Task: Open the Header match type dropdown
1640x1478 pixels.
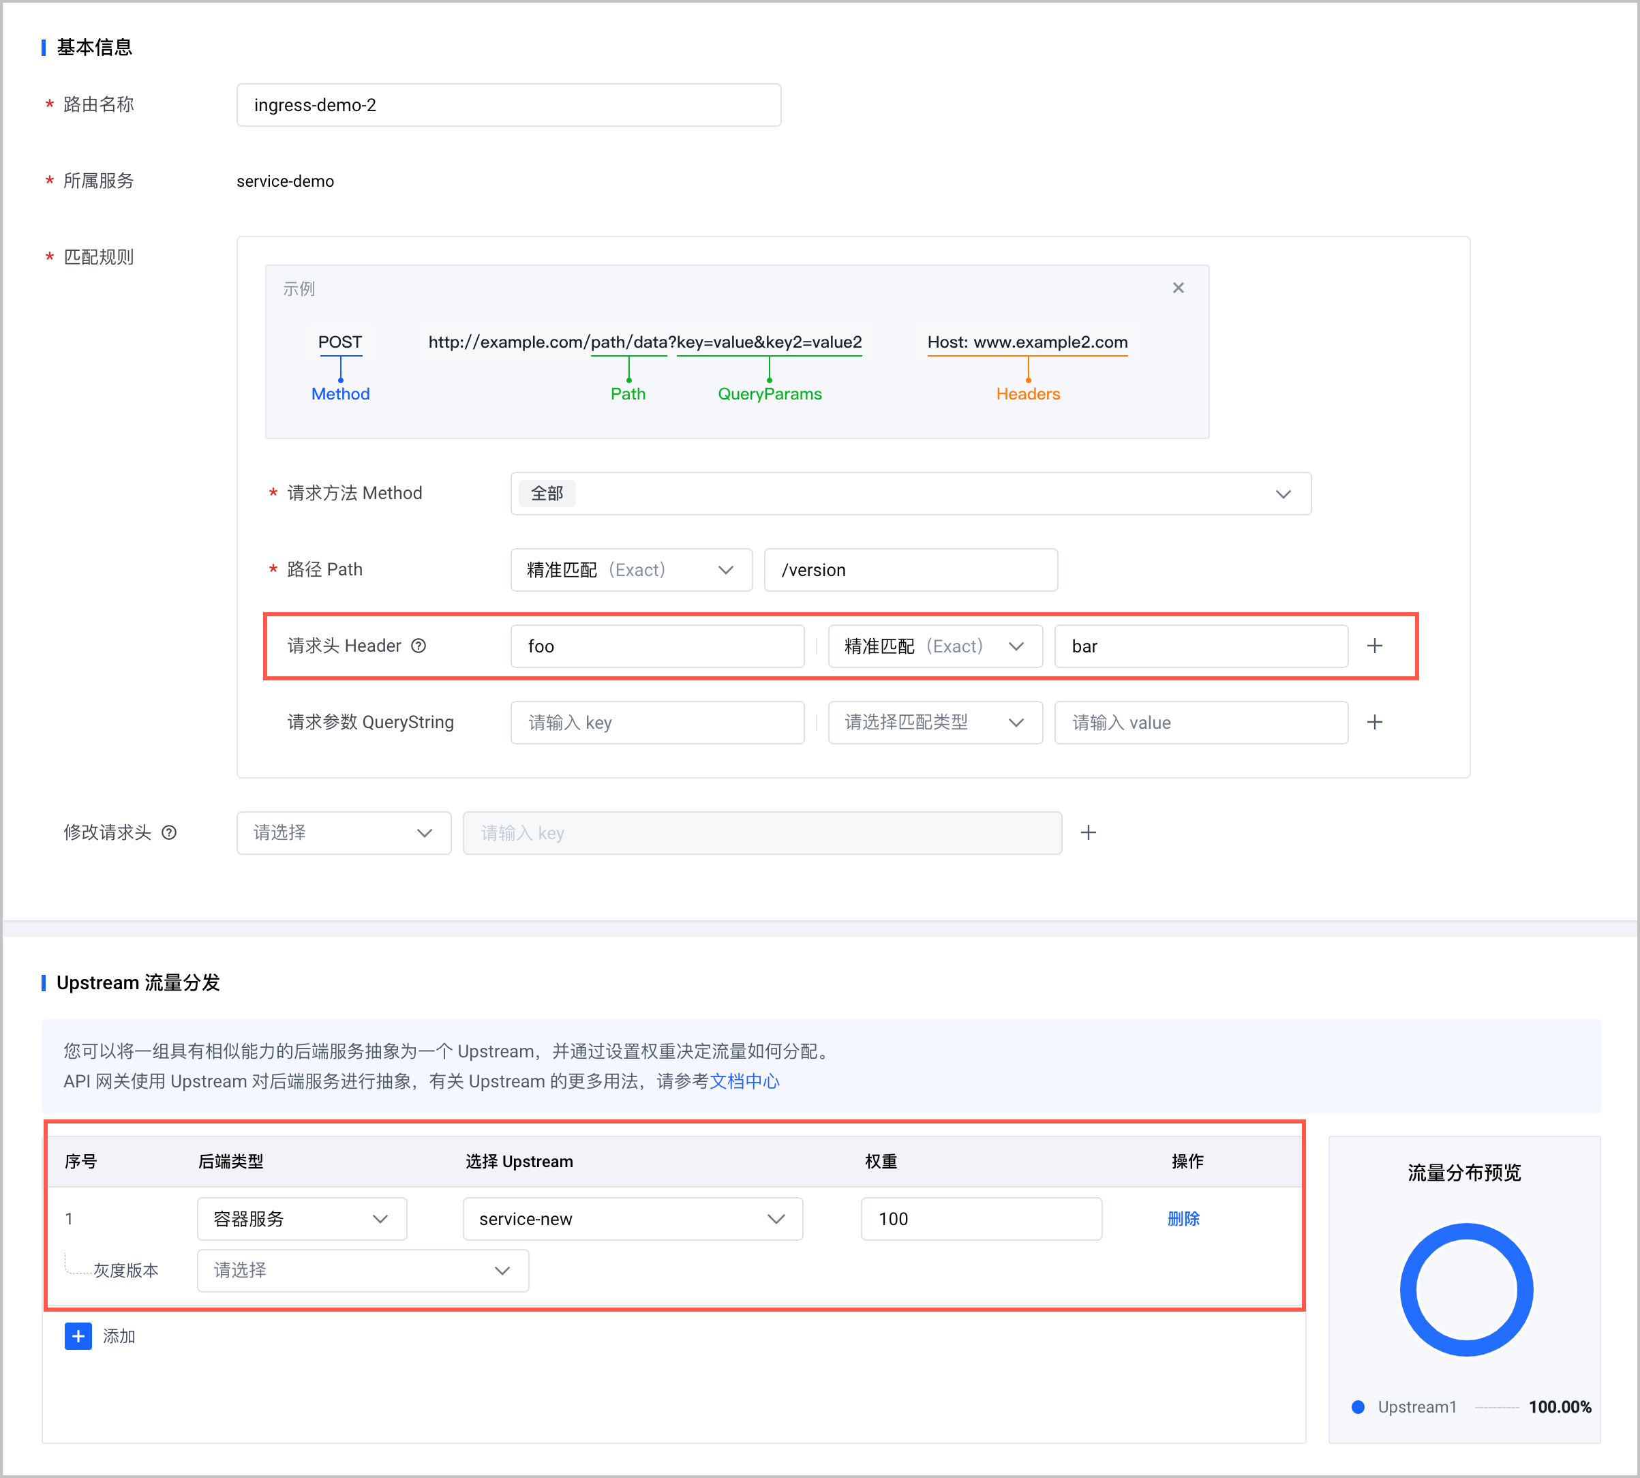Action: point(935,646)
